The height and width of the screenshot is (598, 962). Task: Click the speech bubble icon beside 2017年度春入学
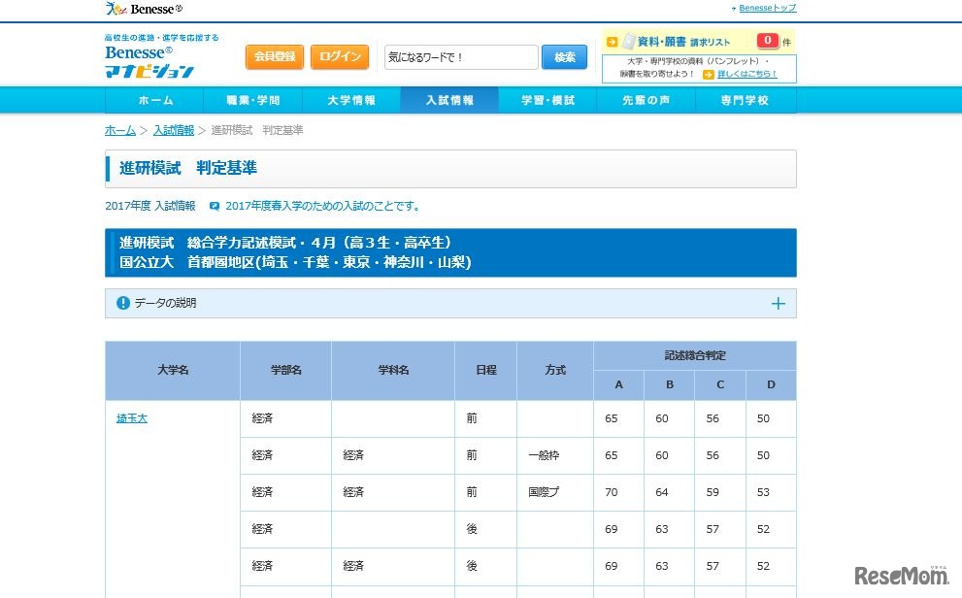click(x=215, y=206)
